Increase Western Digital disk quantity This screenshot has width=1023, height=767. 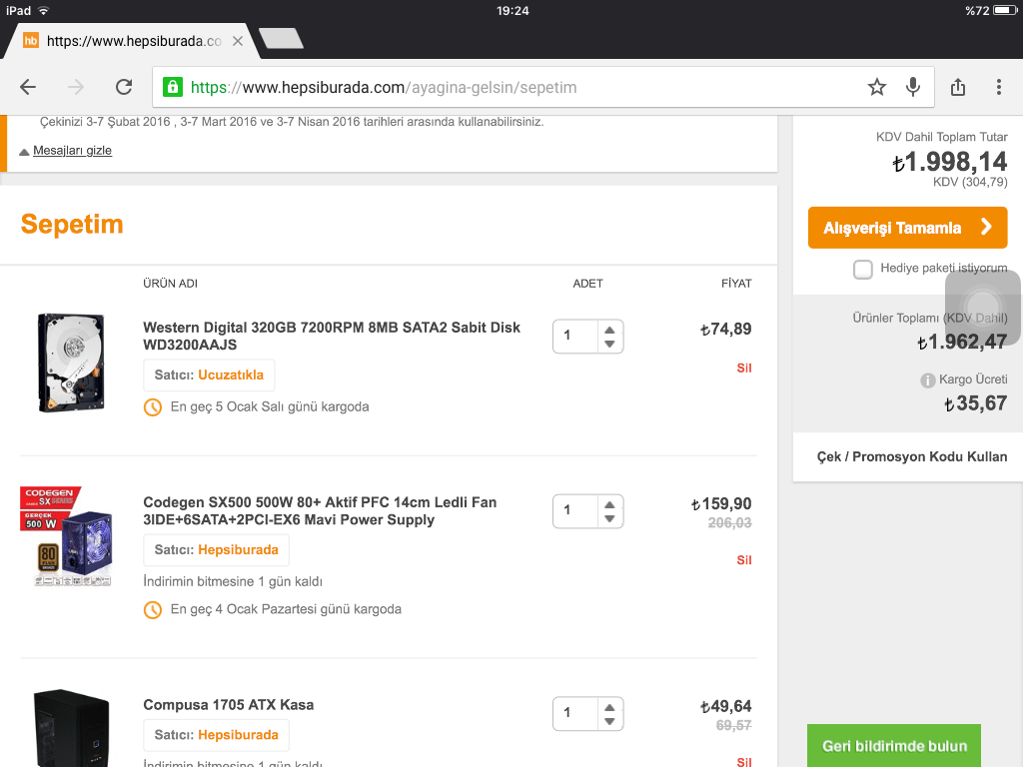609,328
